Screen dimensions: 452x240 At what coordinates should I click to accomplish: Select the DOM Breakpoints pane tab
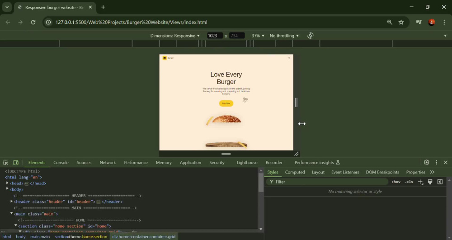click(382, 172)
